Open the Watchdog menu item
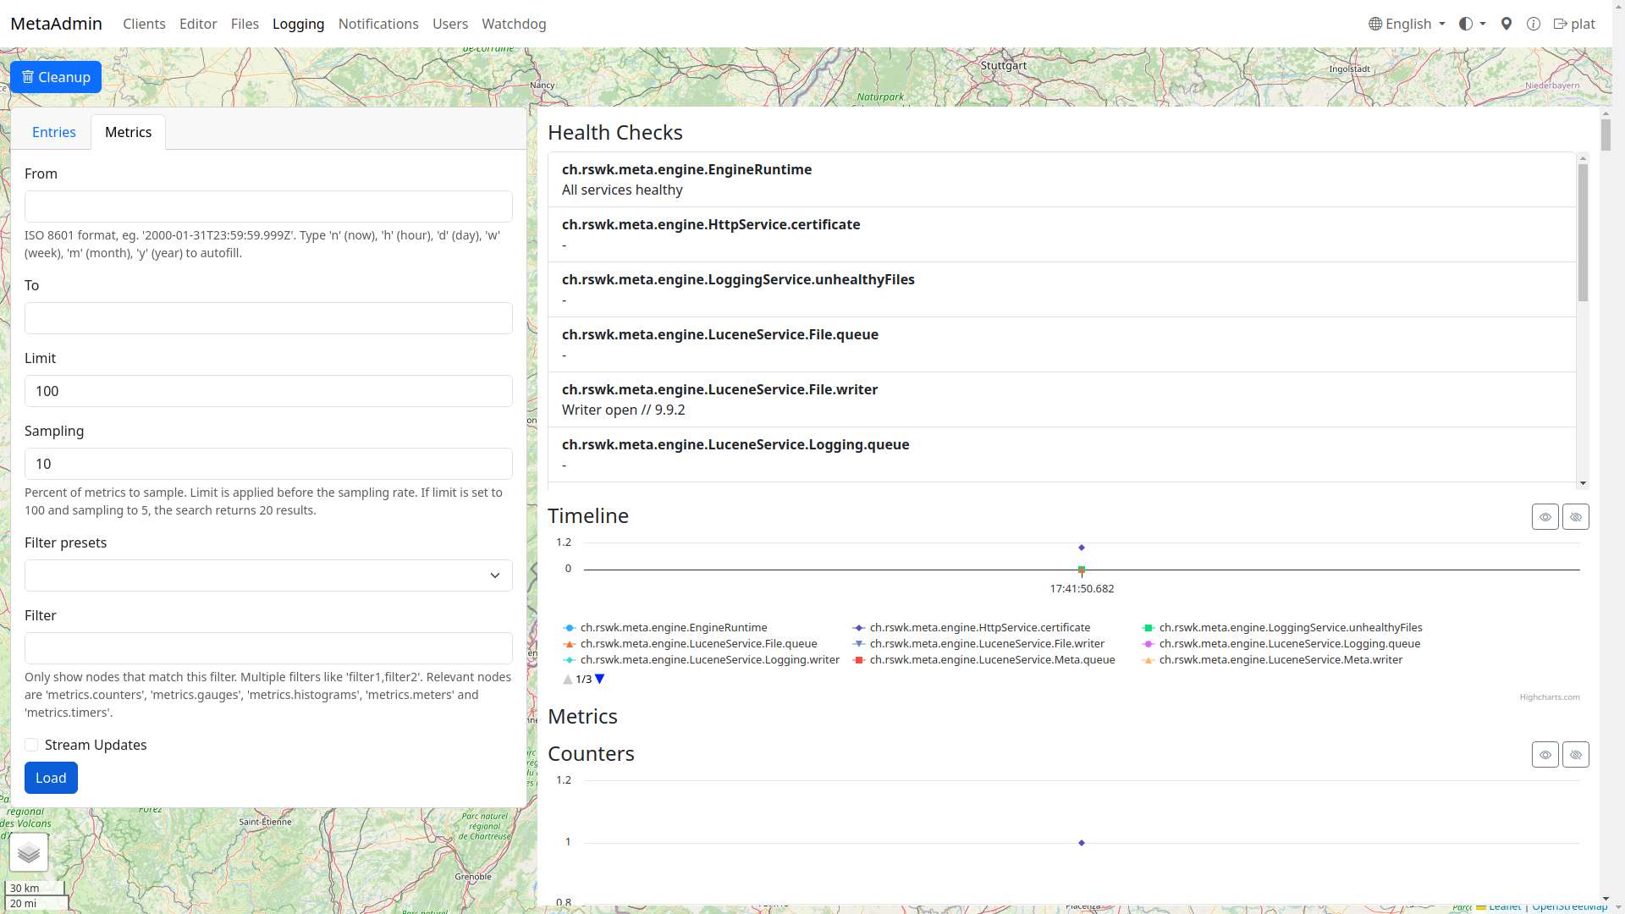This screenshot has height=914, width=1625. [514, 24]
